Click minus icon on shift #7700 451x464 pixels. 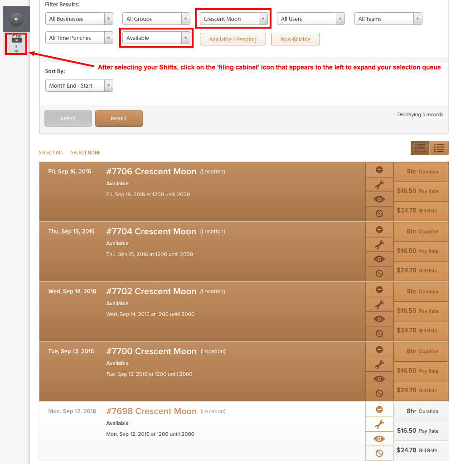pos(379,350)
